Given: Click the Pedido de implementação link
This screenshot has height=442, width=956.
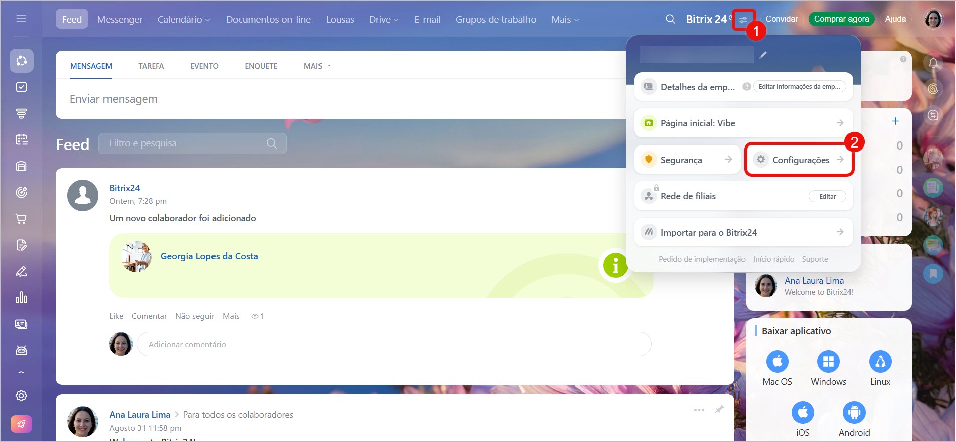Looking at the screenshot, I should coord(702,259).
